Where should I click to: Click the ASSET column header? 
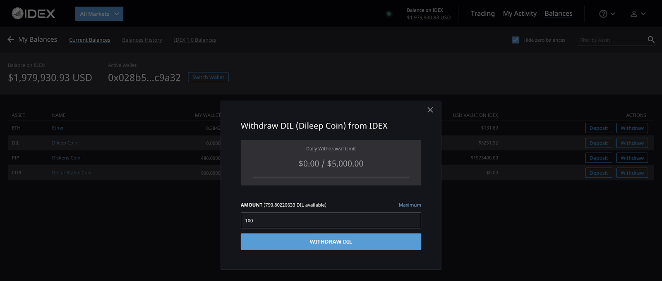19,115
